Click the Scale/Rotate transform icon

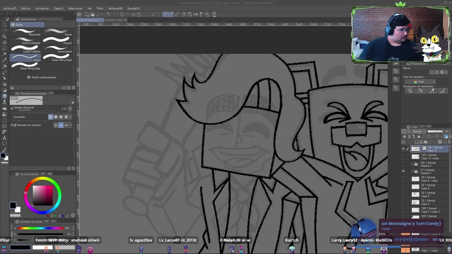[x=139, y=14]
